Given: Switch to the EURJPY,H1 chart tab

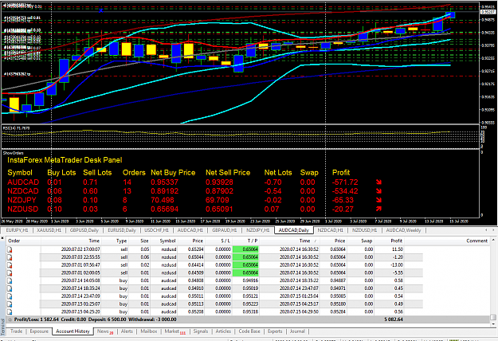Looking at the screenshot, I should [x=18, y=230].
